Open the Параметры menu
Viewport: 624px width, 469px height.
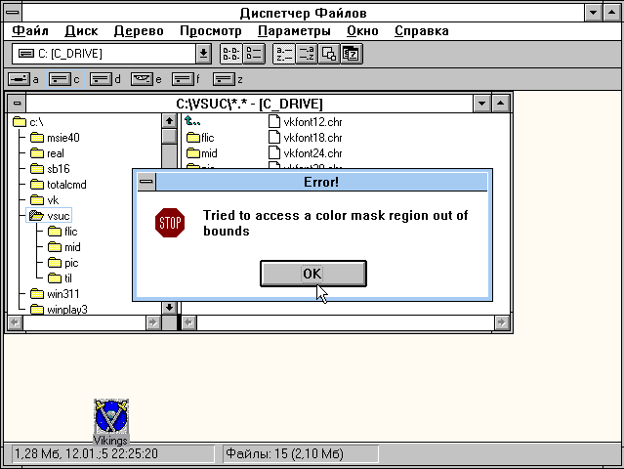(294, 31)
